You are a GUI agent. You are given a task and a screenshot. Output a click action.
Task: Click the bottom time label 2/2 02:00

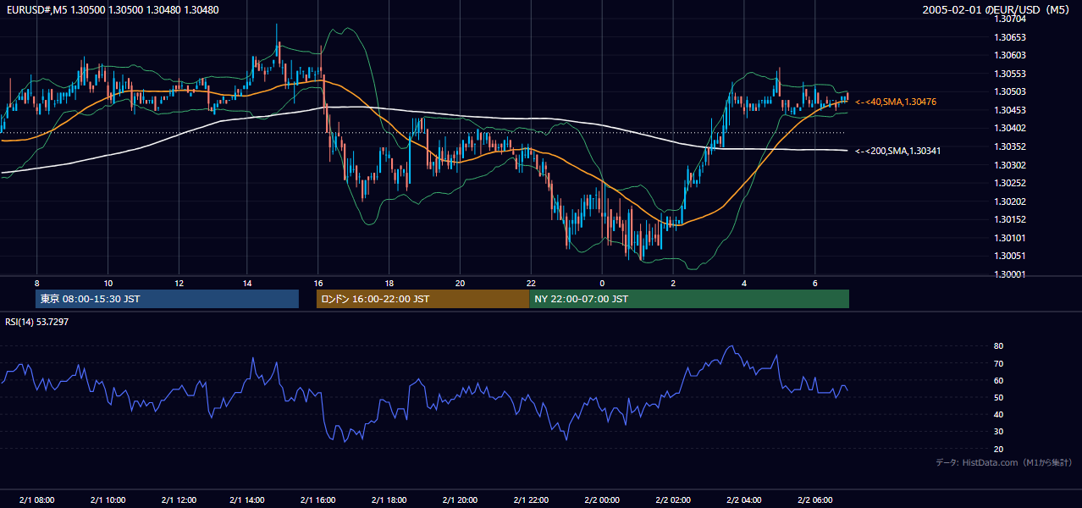point(673,500)
